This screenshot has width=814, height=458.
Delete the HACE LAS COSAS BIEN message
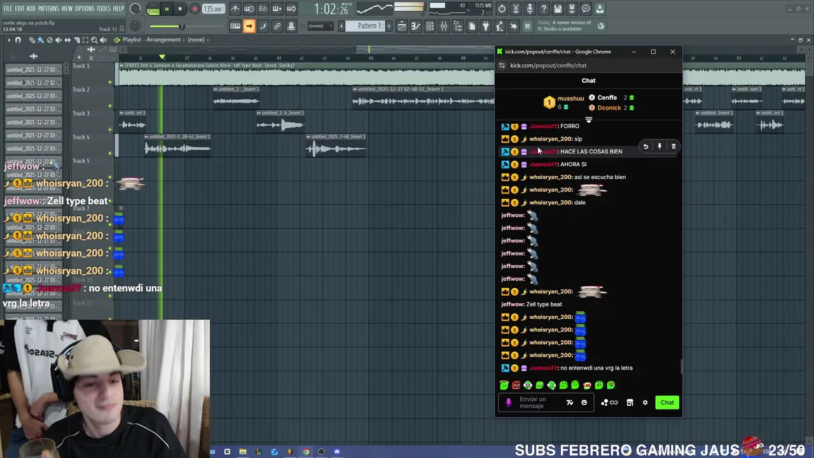[673, 146]
